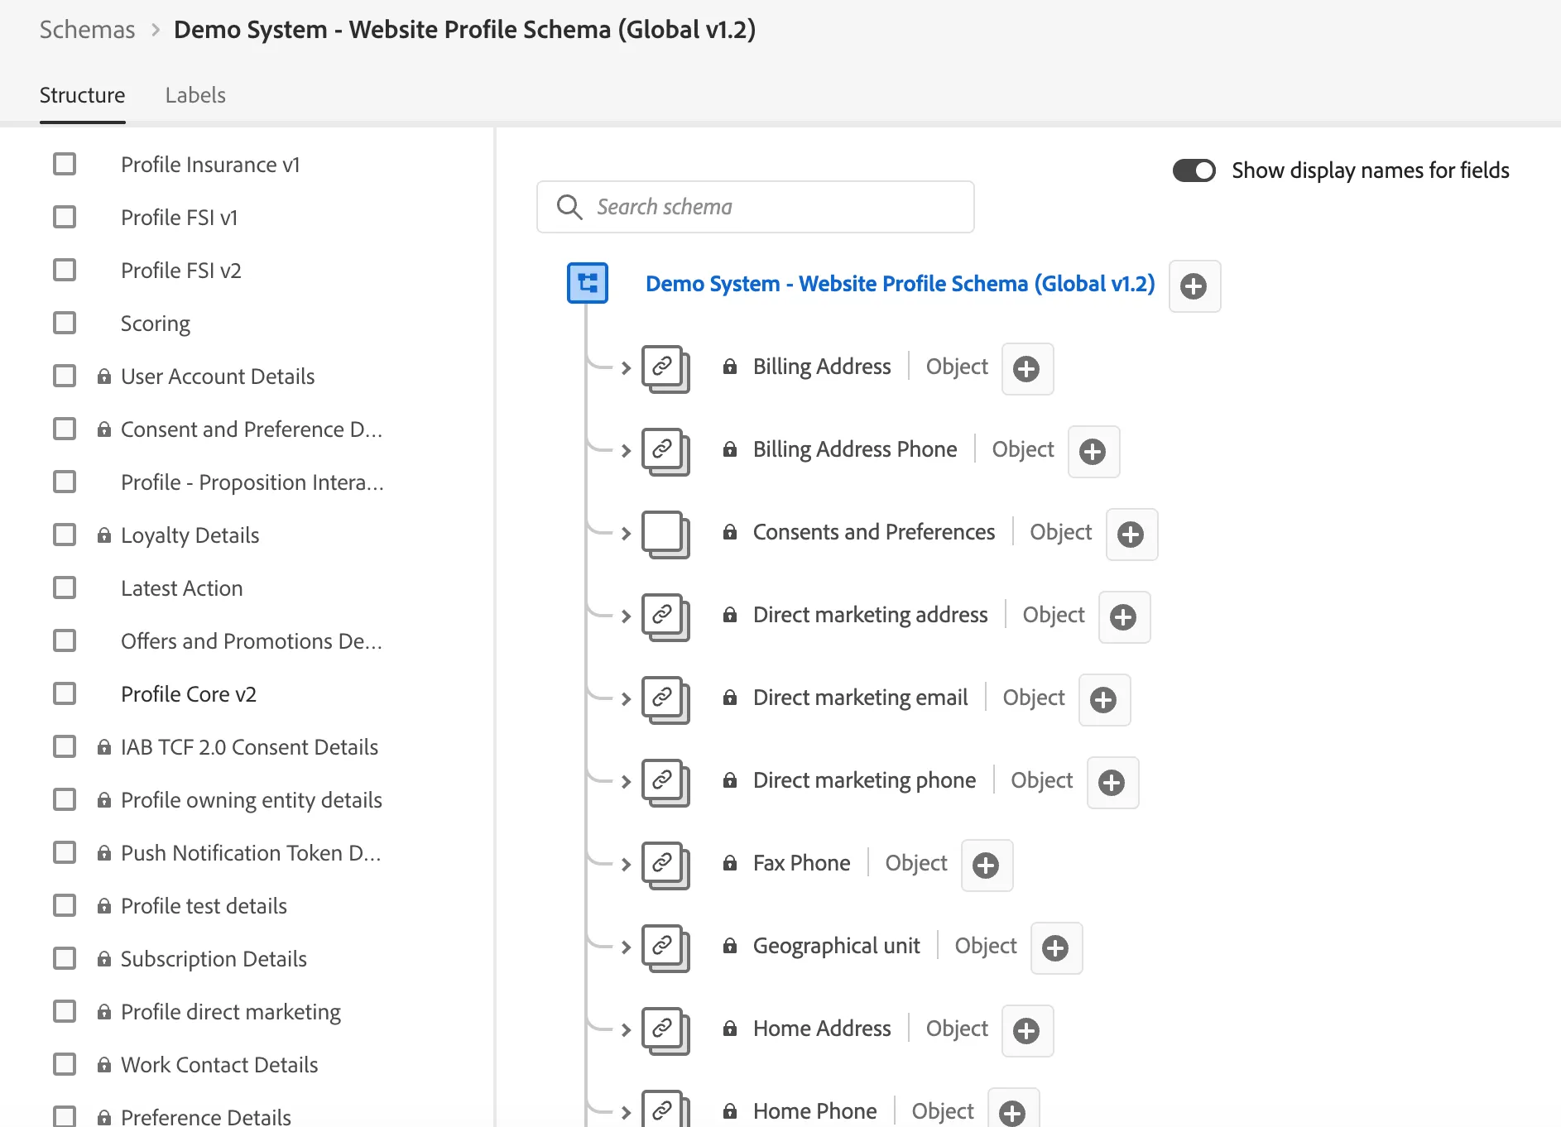The height and width of the screenshot is (1127, 1561).
Task: Click plus icon next to Billing Address
Action: (1026, 369)
